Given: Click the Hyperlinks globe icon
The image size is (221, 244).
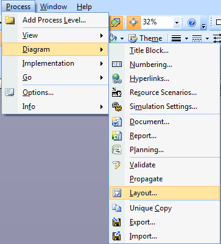Looking at the screenshot, I should (117, 78).
